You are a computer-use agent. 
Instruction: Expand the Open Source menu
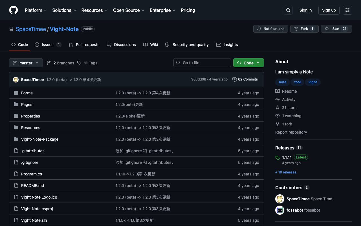[x=129, y=10]
